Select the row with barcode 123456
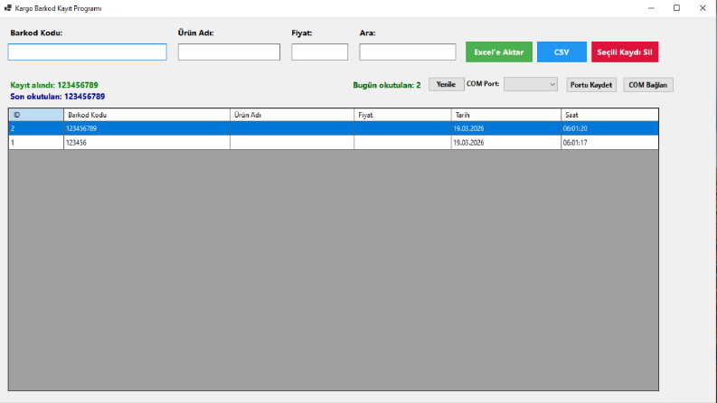The width and height of the screenshot is (717, 403). 334,143
